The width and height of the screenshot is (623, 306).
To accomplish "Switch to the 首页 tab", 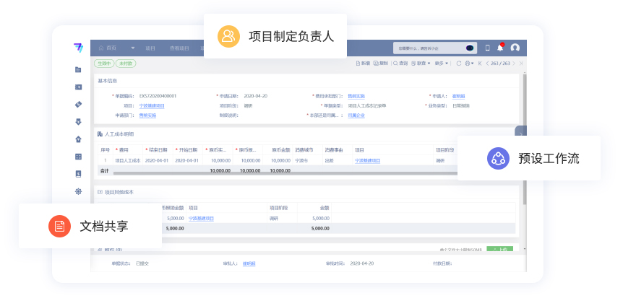I will 111,48.
